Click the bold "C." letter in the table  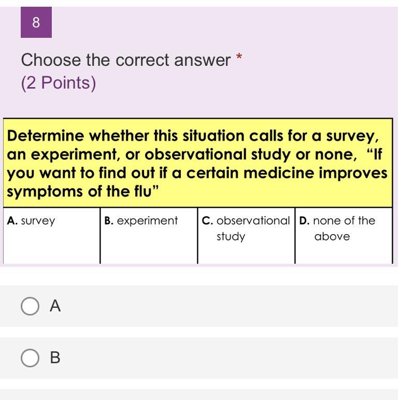point(207,221)
